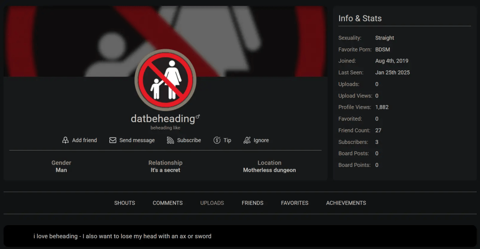Open the profile banner cover image

click(x=165, y=41)
